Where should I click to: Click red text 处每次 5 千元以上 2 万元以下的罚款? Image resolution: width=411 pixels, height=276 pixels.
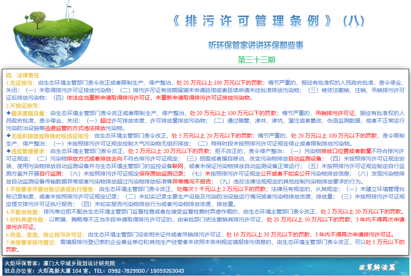pos(221,189)
